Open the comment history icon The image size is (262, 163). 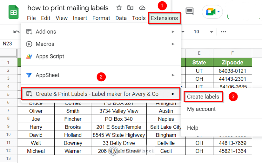tap(190, 12)
